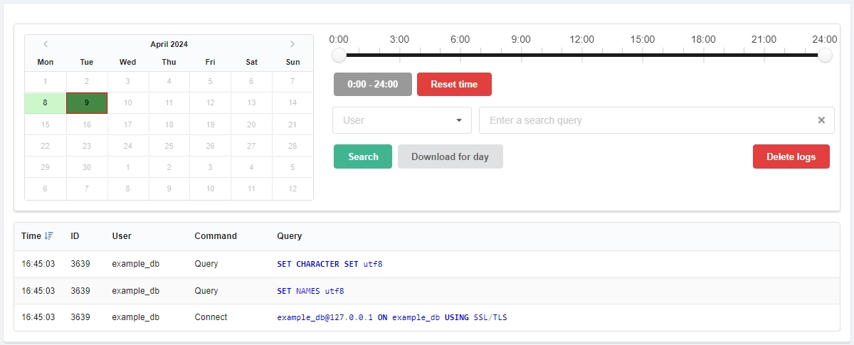The height and width of the screenshot is (345, 854).
Task: Click the 0:00 - 24:00 time range button
Action: [x=372, y=84]
